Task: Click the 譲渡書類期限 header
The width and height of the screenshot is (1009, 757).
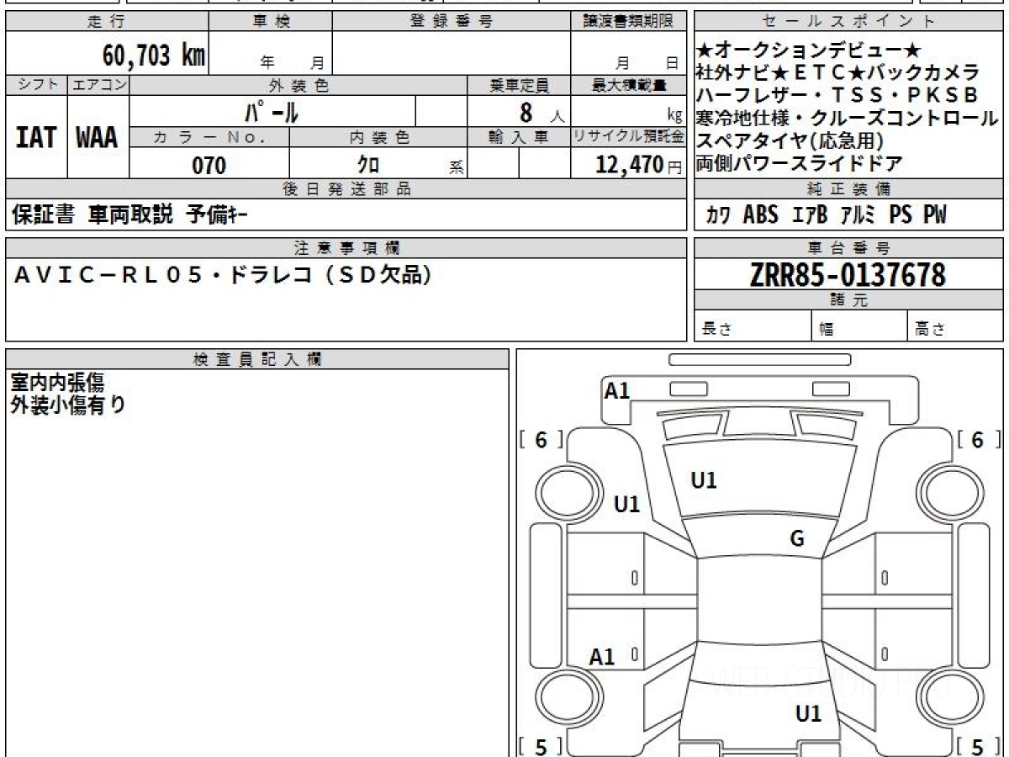Action: click(628, 22)
